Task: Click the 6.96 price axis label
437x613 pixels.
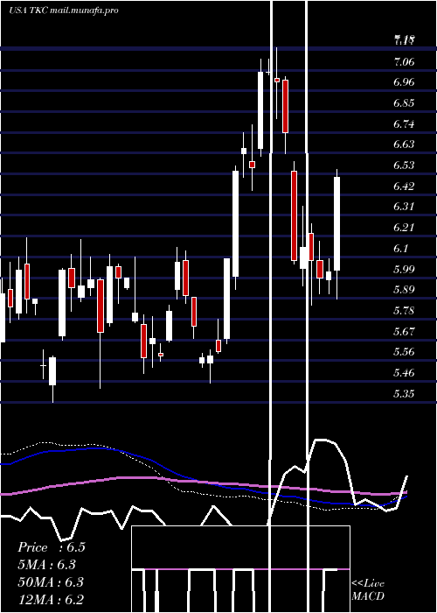Action: tap(404, 82)
